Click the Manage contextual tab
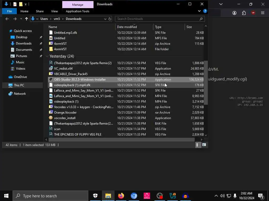This screenshot has height=201, width=269. point(78,5)
